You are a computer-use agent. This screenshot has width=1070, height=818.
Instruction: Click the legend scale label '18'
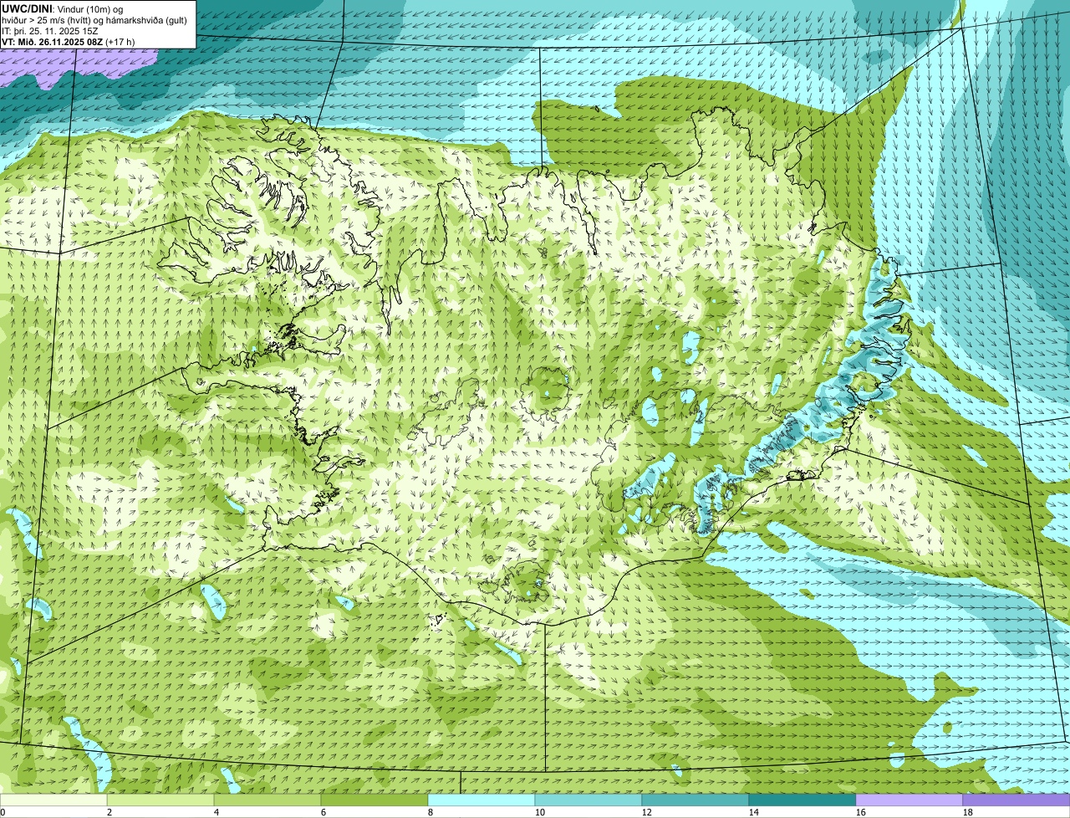click(968, 812)
